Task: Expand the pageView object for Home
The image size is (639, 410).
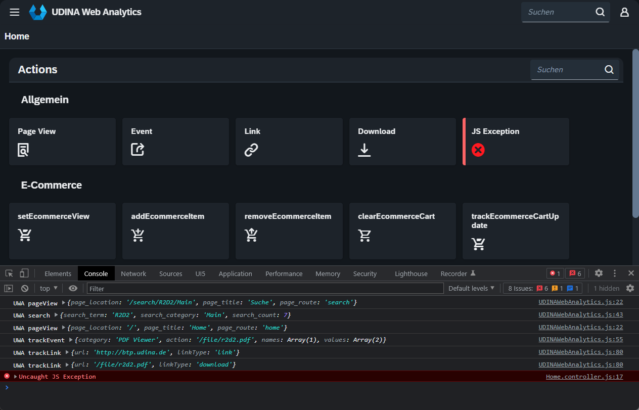Action: point(64,328)
